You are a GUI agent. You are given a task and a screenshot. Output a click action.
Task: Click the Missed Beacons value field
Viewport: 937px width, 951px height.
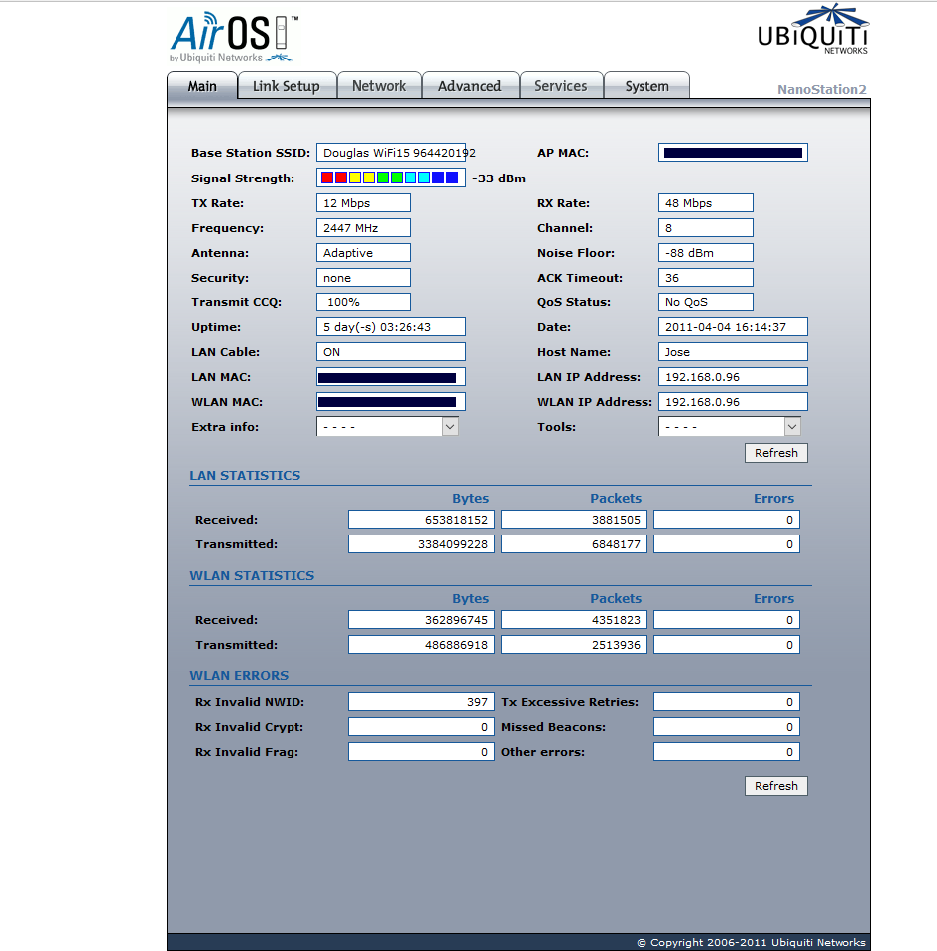pos(727,727)
